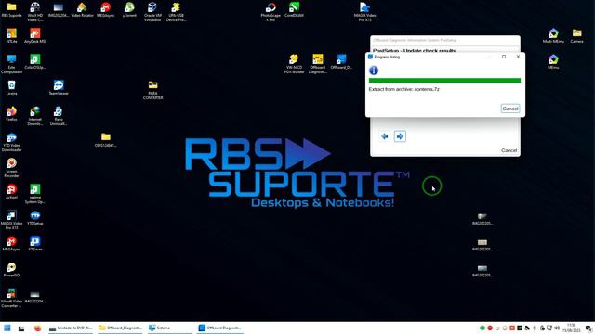Image resolution: width=595 pixels, height=334 pixels.
Task: Click the green extraction progress bar
Action: [444, 81]
